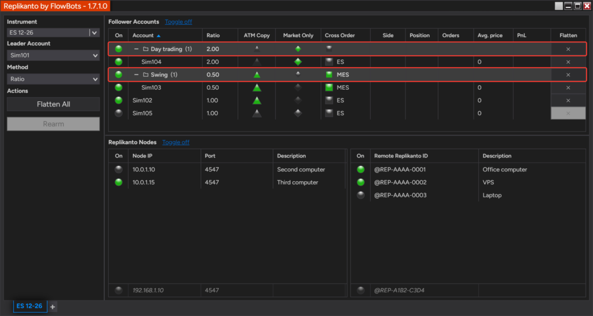Toggle Cross Order square for Sim102
Screen dimensions: 593x316
[x=329, y=100]
